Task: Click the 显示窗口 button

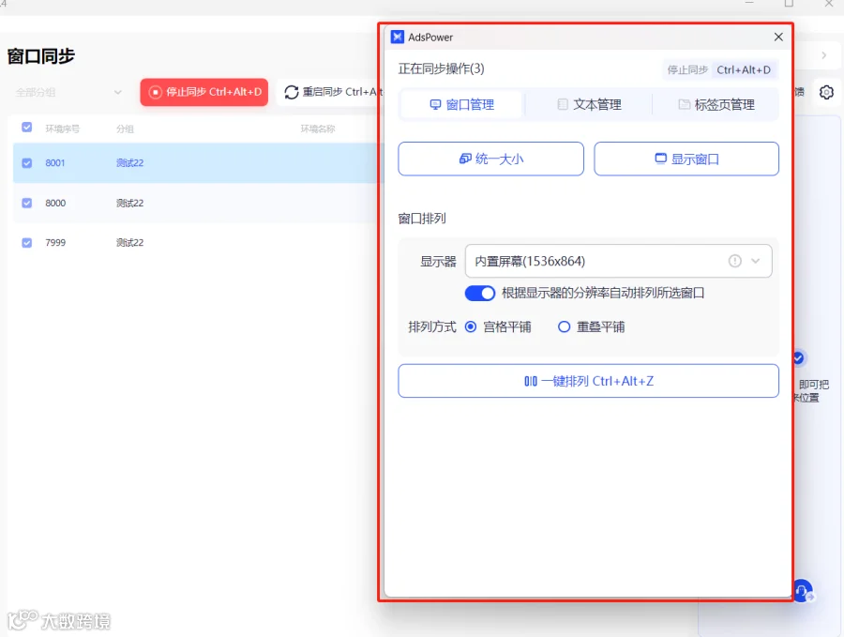Action: (686, 159)
